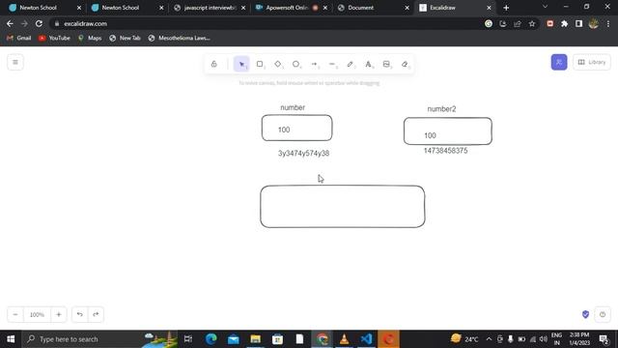
Task: Open the Gmail bookmark
Action: (x=19, y=38)
